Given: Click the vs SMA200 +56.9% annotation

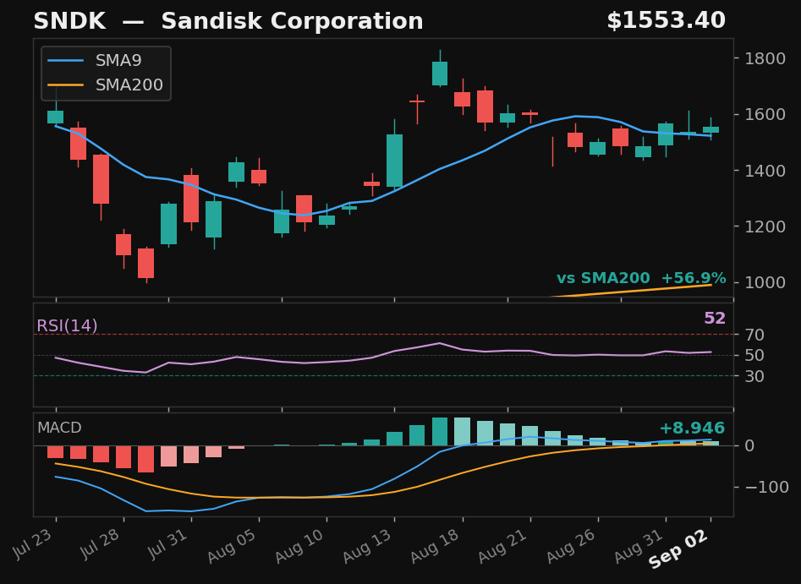Looking at the screenshot, I should (x=641, y=278).
